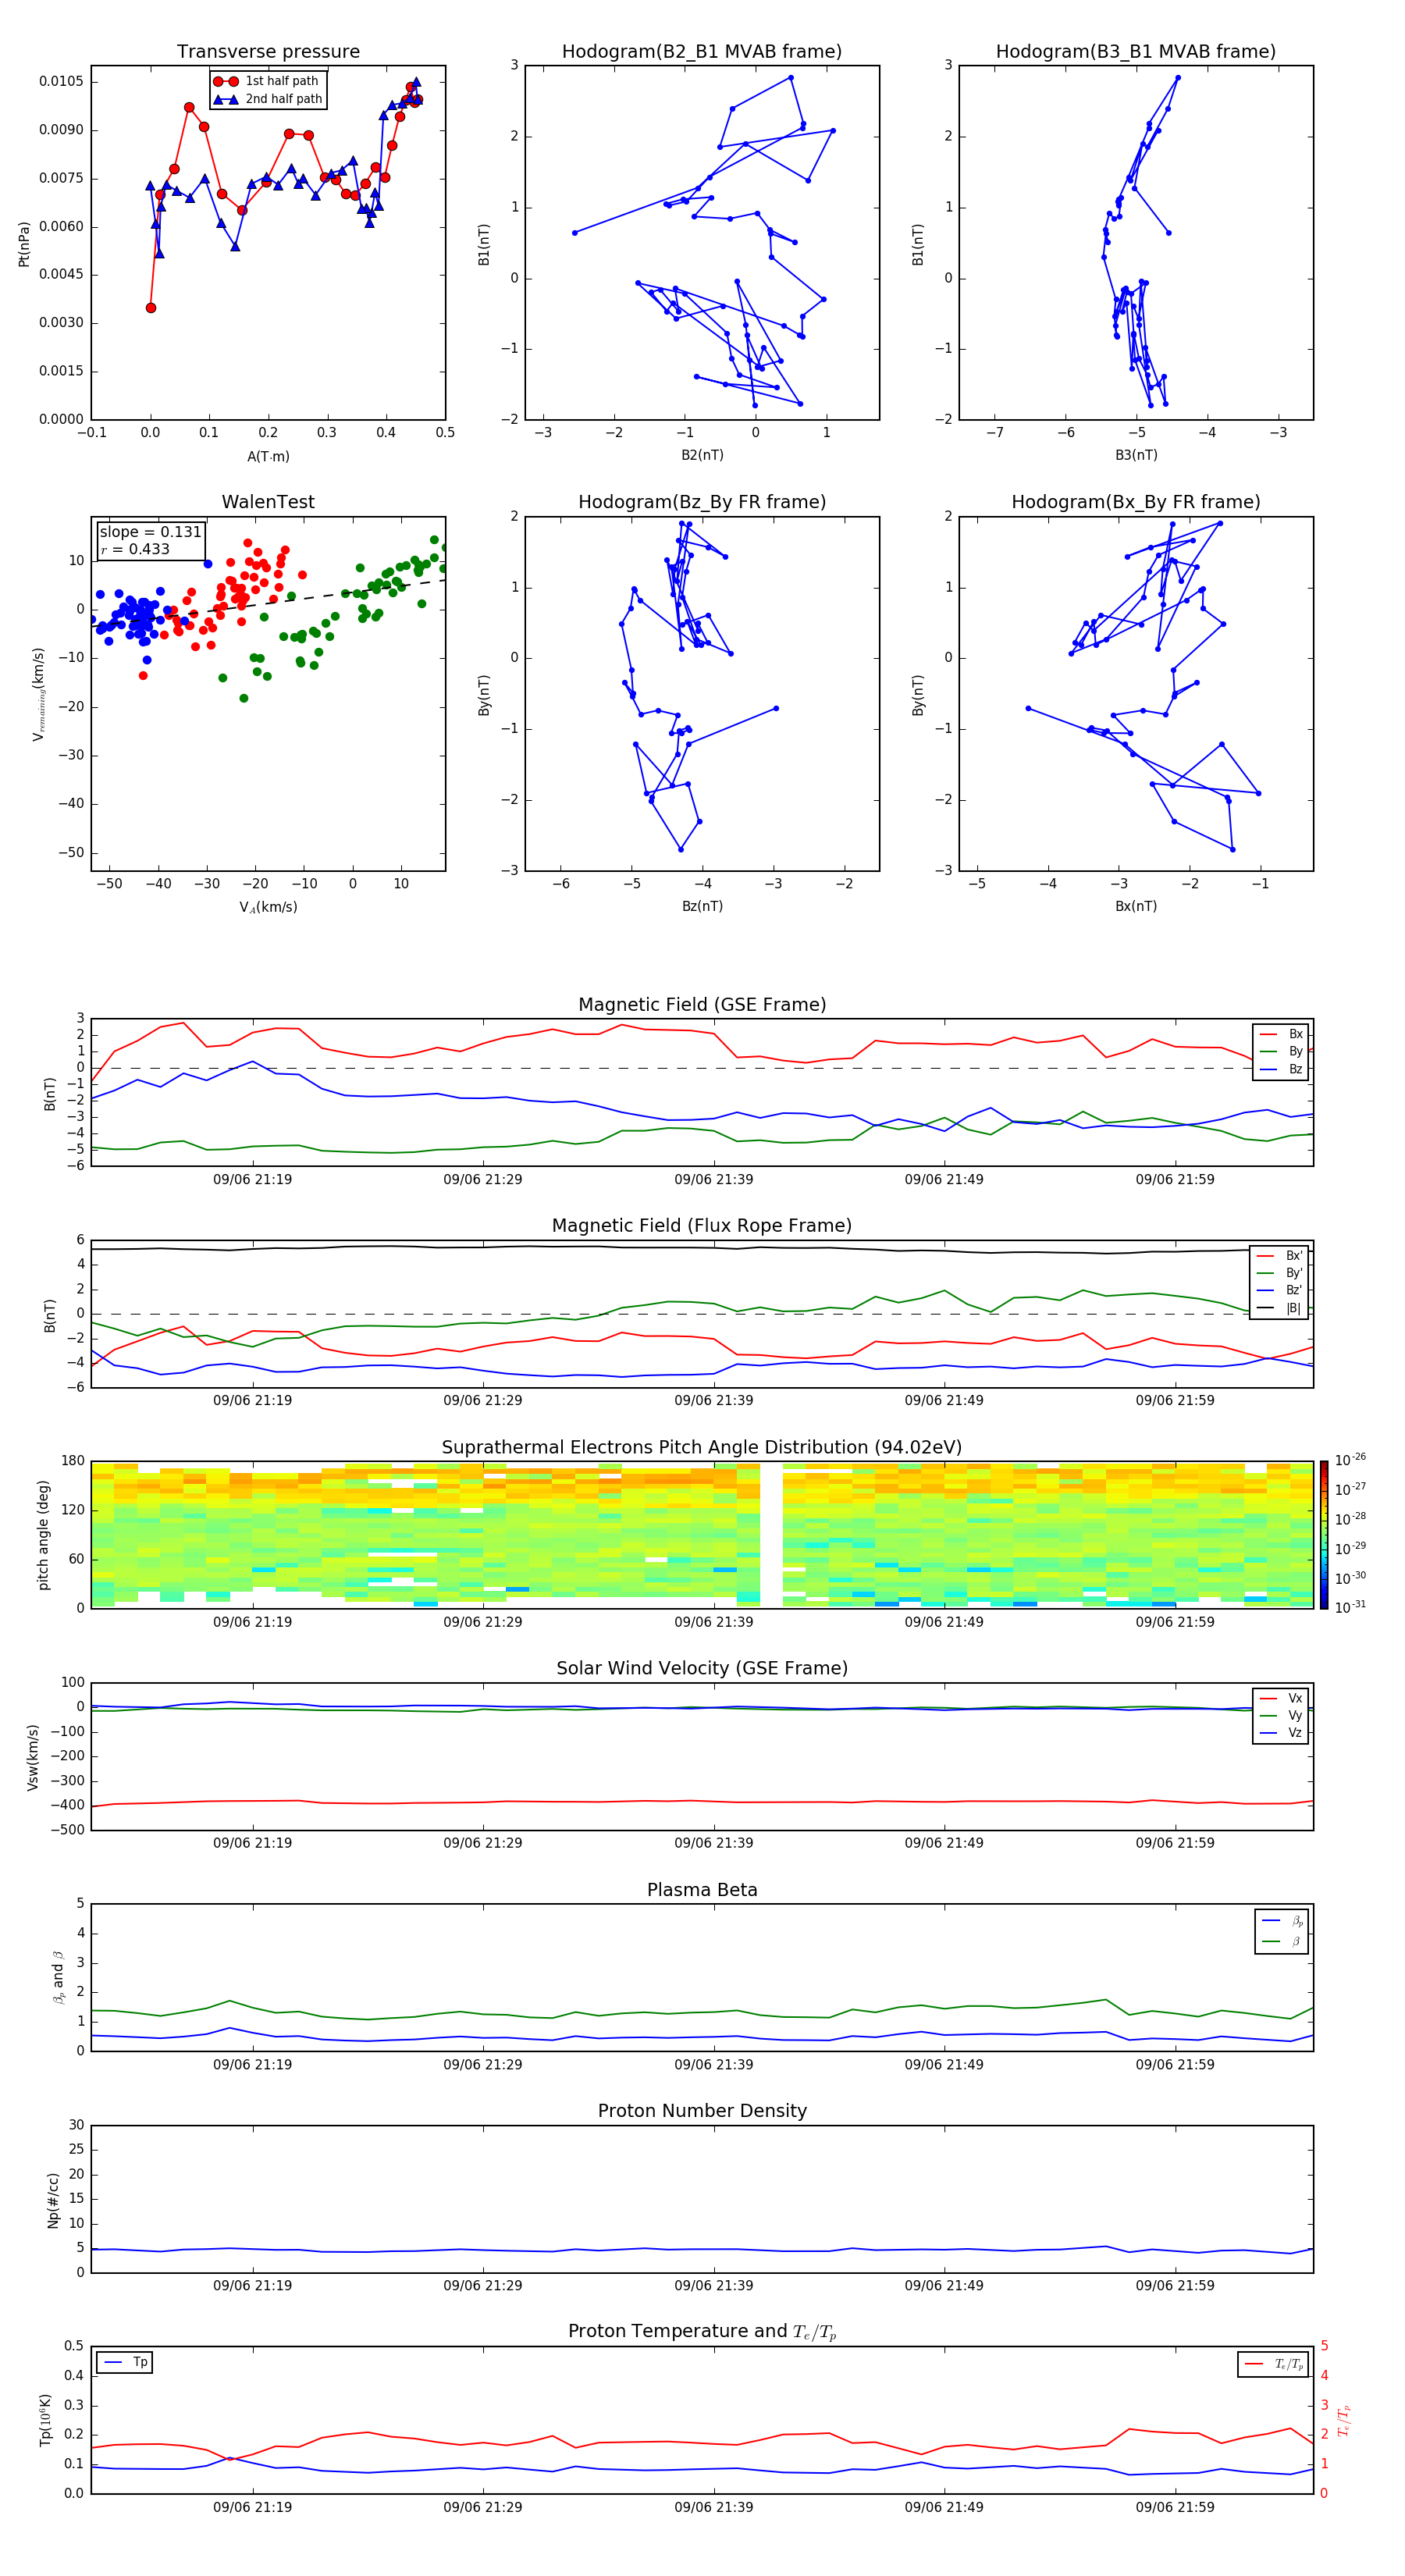Click the 'V_A(km/s)' axis label
Screen dimensions: 1405x2576
[x=268, y=907]
